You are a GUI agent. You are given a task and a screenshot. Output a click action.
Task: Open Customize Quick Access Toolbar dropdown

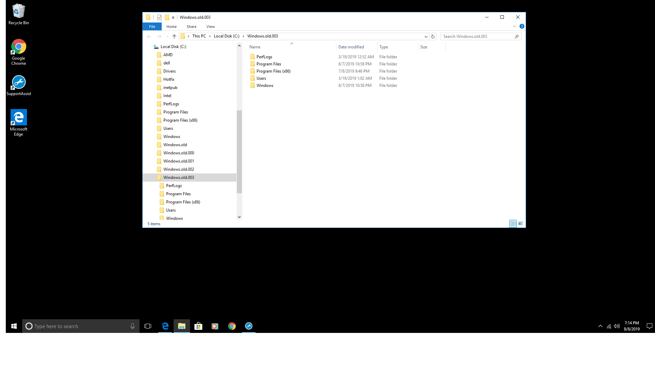(173, 18)
